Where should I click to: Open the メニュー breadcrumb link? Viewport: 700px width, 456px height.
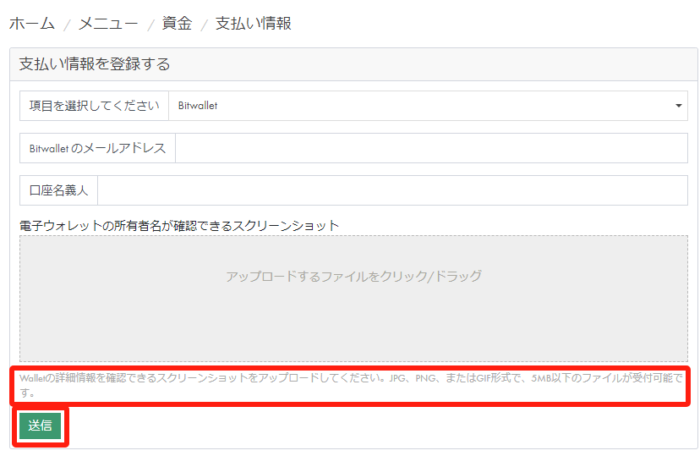pyautogui.click(x=108, y=24)
